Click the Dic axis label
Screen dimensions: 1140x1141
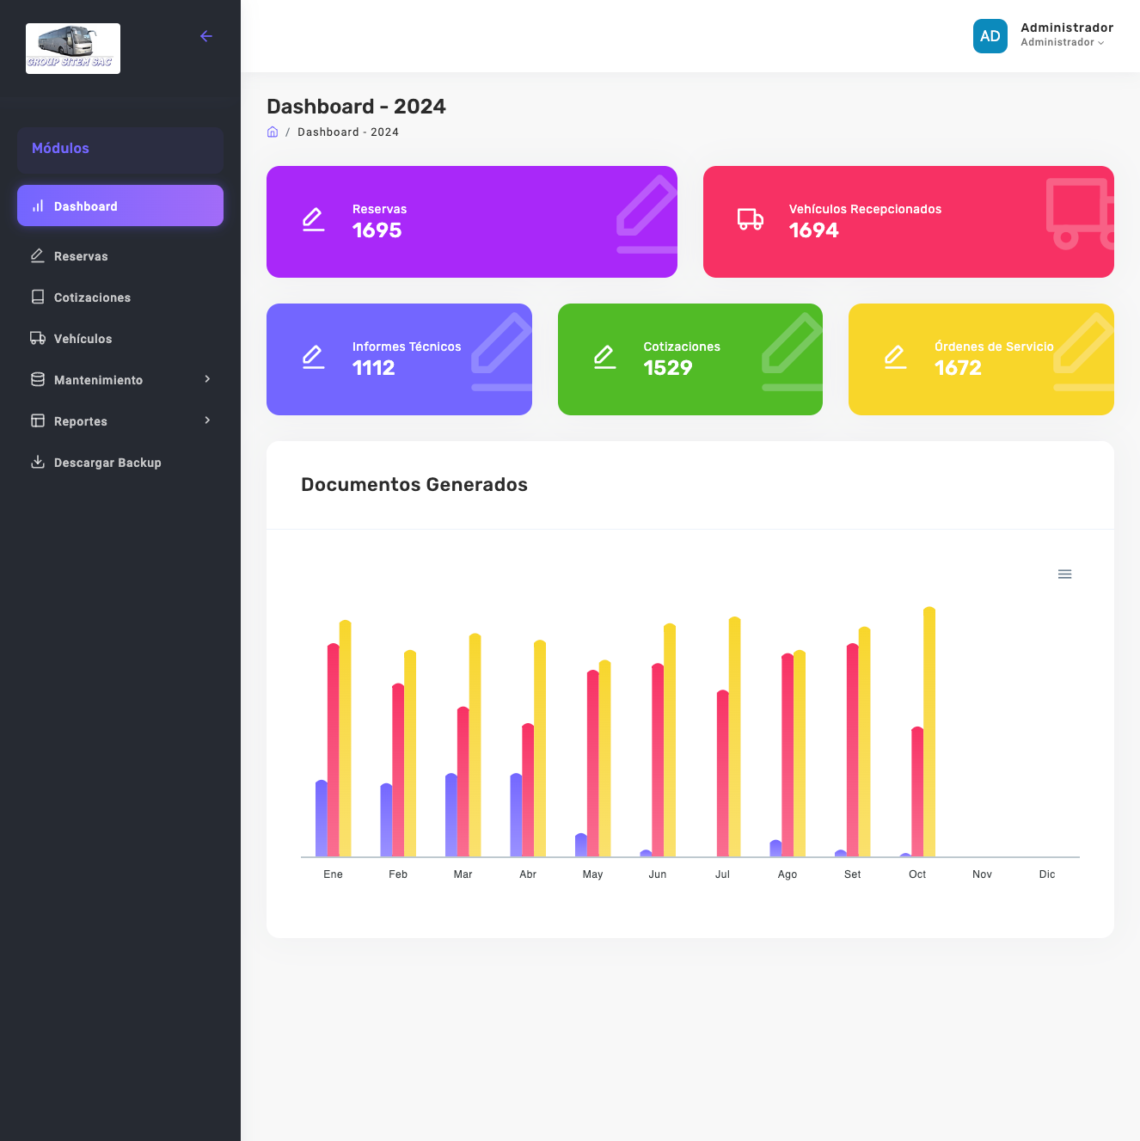pos(1047,874)
